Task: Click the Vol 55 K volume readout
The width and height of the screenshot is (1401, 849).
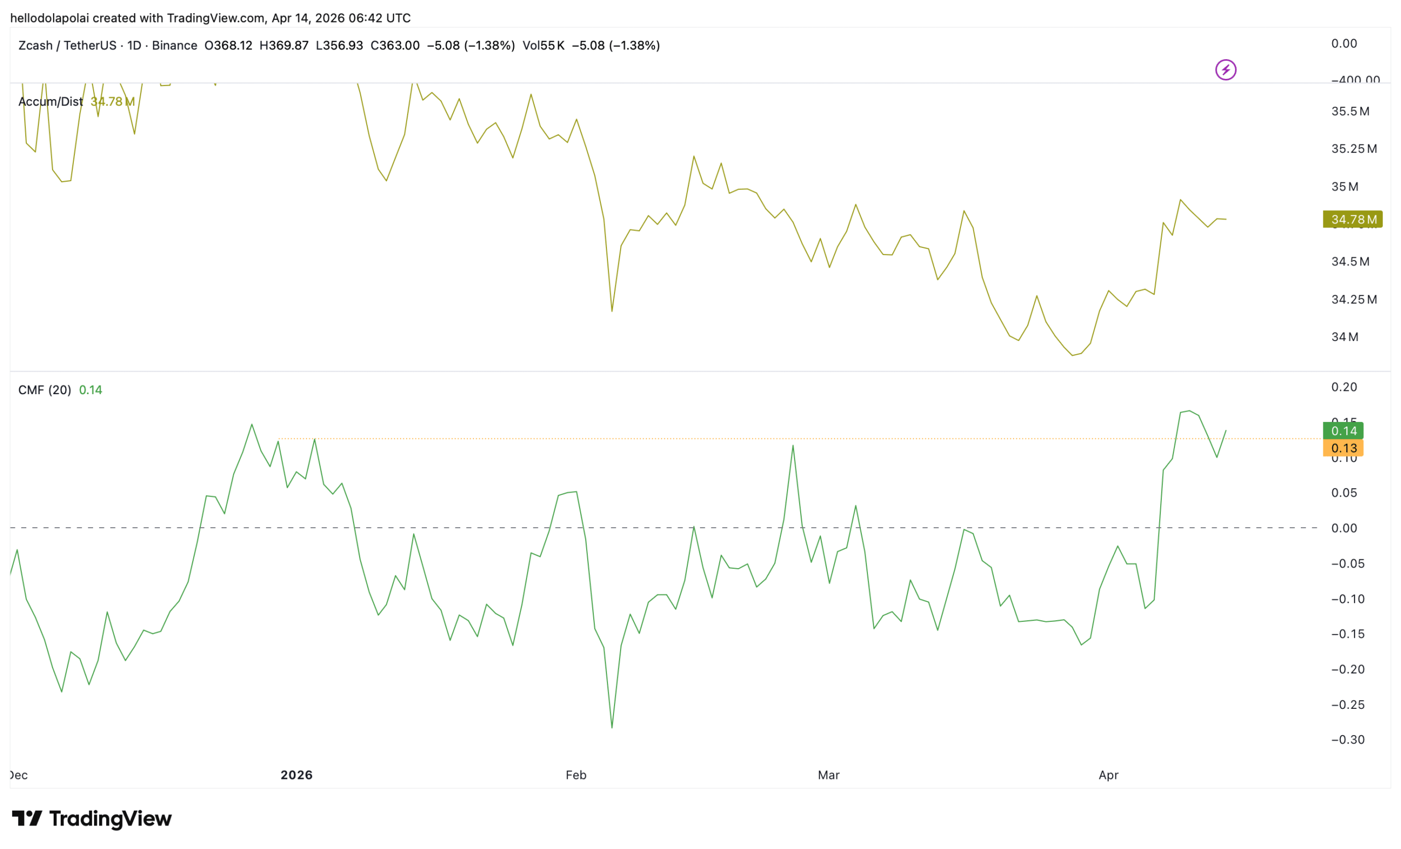Action: [x=543, y=45]
